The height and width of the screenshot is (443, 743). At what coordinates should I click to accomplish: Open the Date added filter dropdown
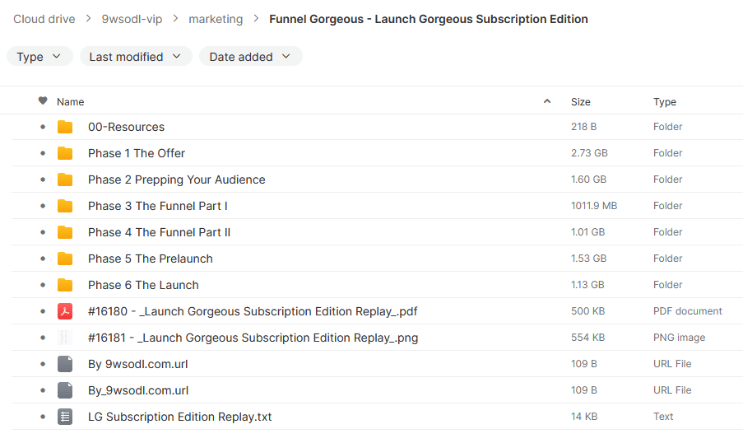tap(250, 57)
